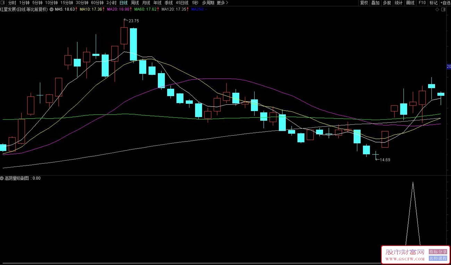Switch to 周线 weekly chart
This screenshot has width=451, height=265.
click(135, 3)
